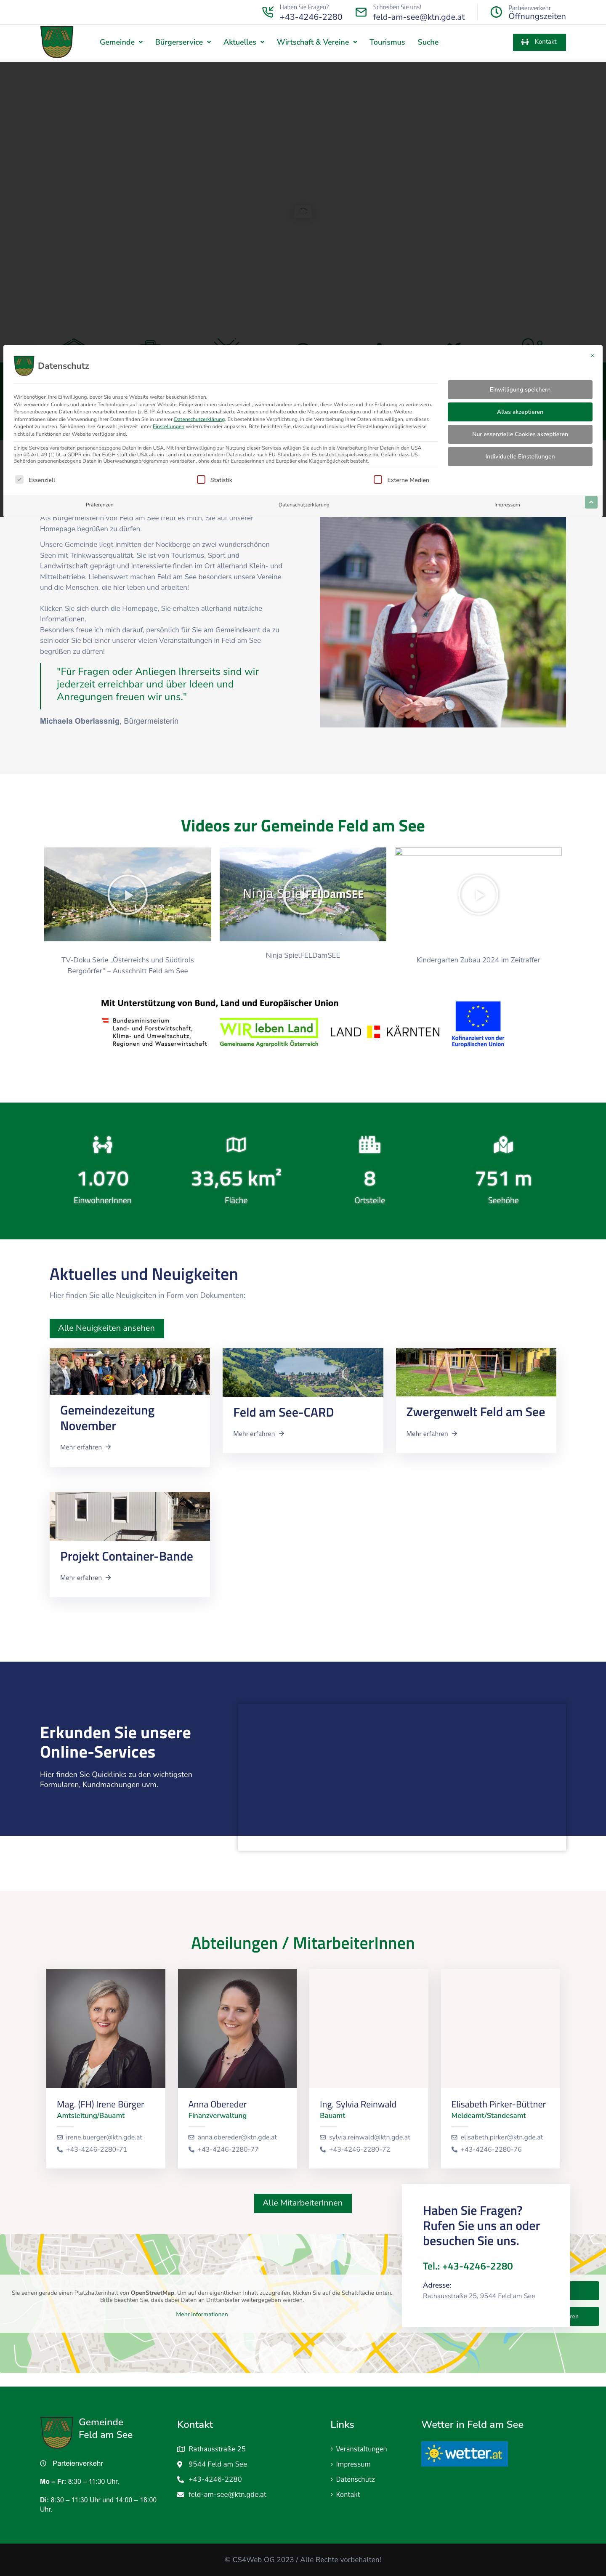Click the Projekt Container-Bande image
This screenshot has width=606, height=2576.
(x=130, y=1516)
